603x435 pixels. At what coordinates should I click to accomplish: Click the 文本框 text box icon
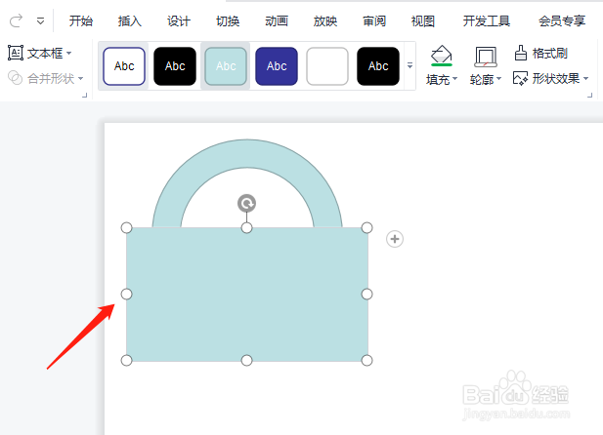[16, 53]
